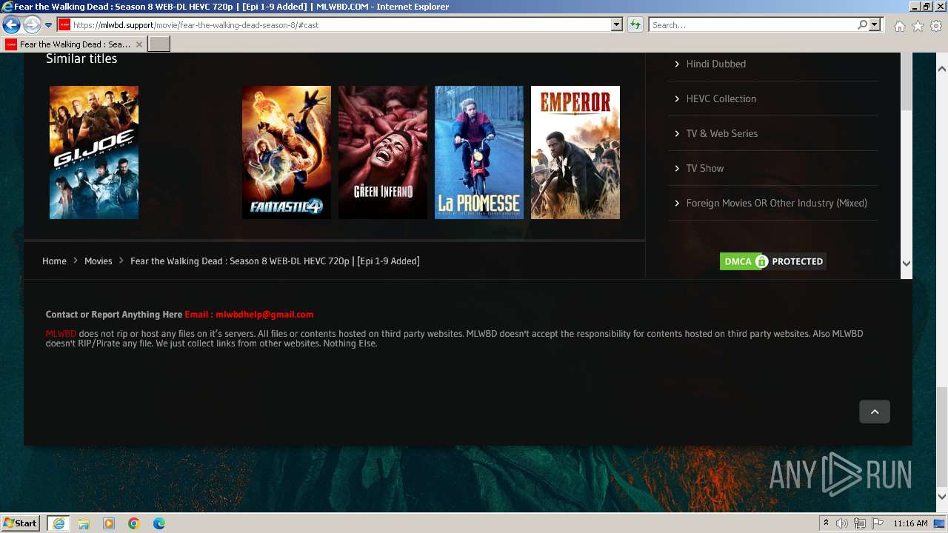Image resolution: width=948 pixels, height=533 pixels.
Task: Click the inner sidebar scrollbar down arrow
Action: click(x=907, y=264)
